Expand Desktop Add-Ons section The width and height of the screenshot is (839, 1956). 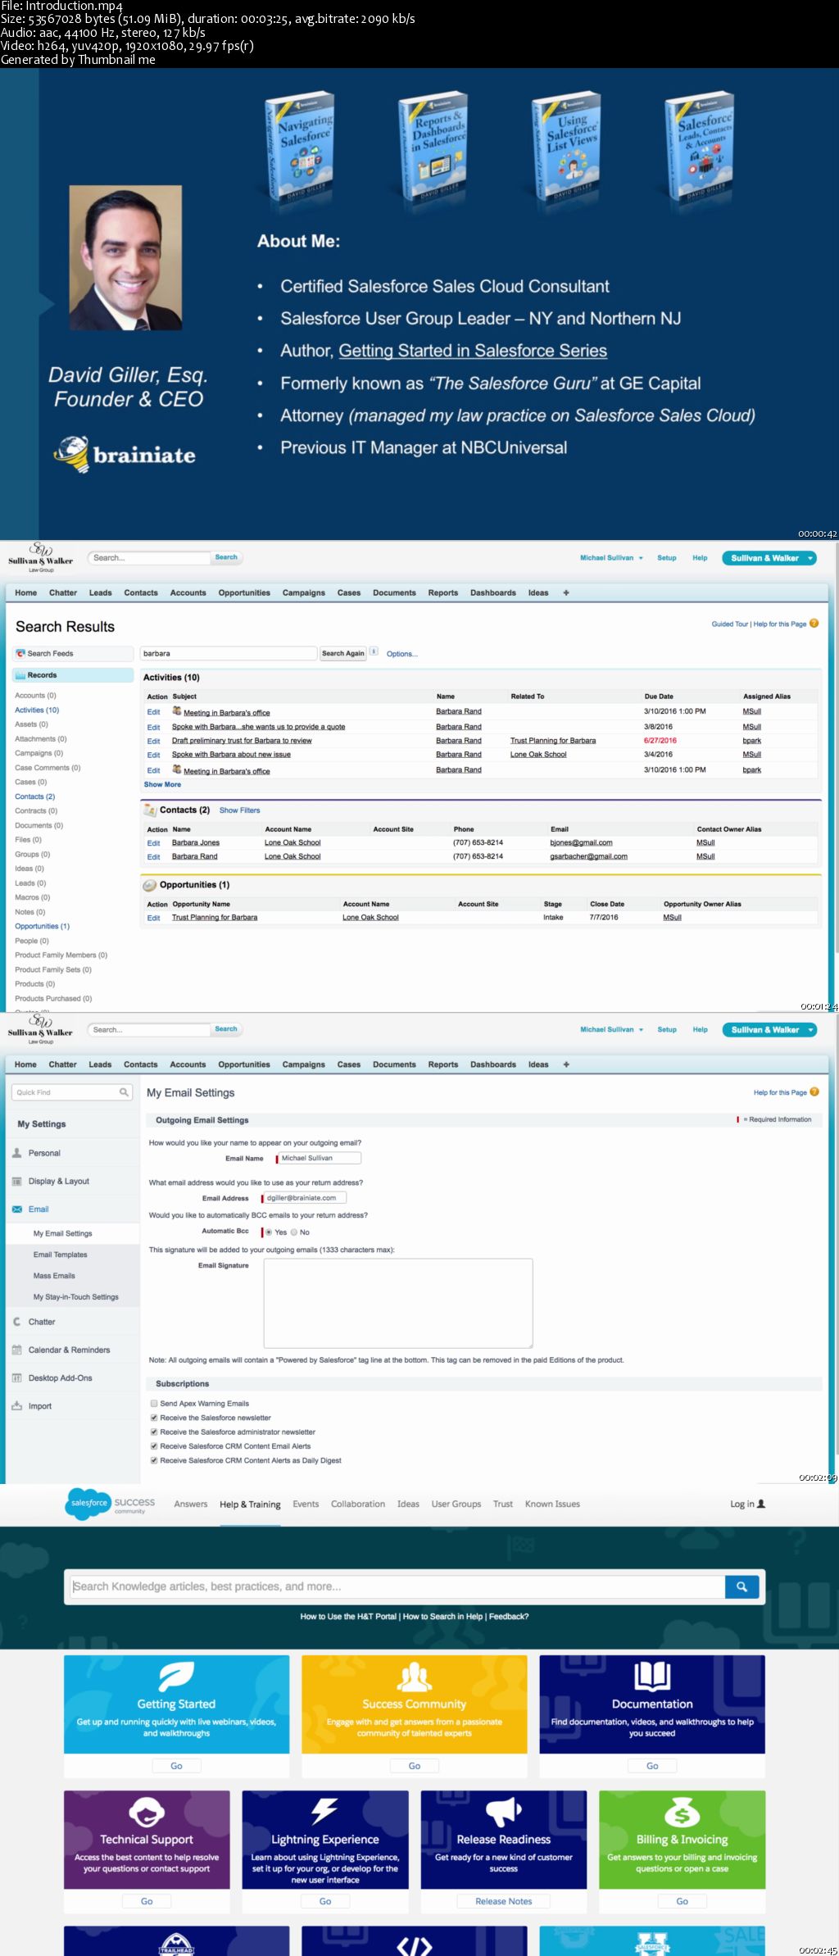(x=60, y=1377)
